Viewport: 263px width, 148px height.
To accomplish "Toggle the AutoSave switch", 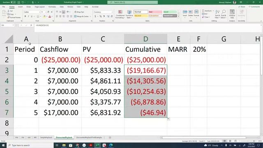I will click(x=13, y=2).
